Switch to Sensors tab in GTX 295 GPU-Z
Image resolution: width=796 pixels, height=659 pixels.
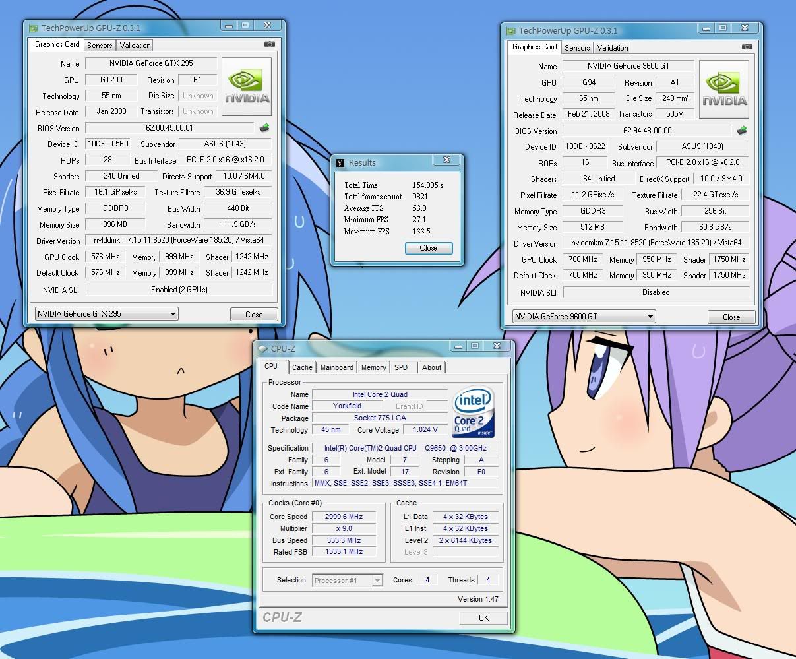(100, 46)
